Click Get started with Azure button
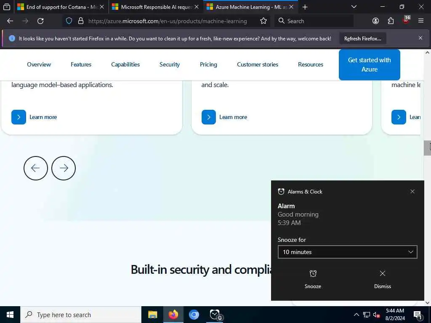The width and height of the screenshot is (431, 323). [x=370, y=65]
